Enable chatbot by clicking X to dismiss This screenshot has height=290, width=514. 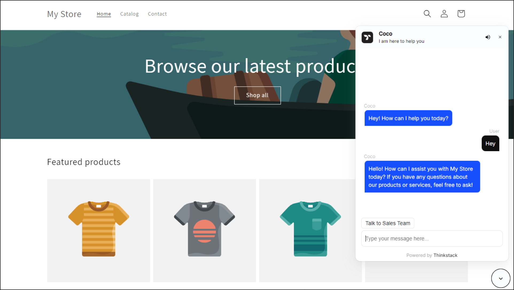coord(500,37)
